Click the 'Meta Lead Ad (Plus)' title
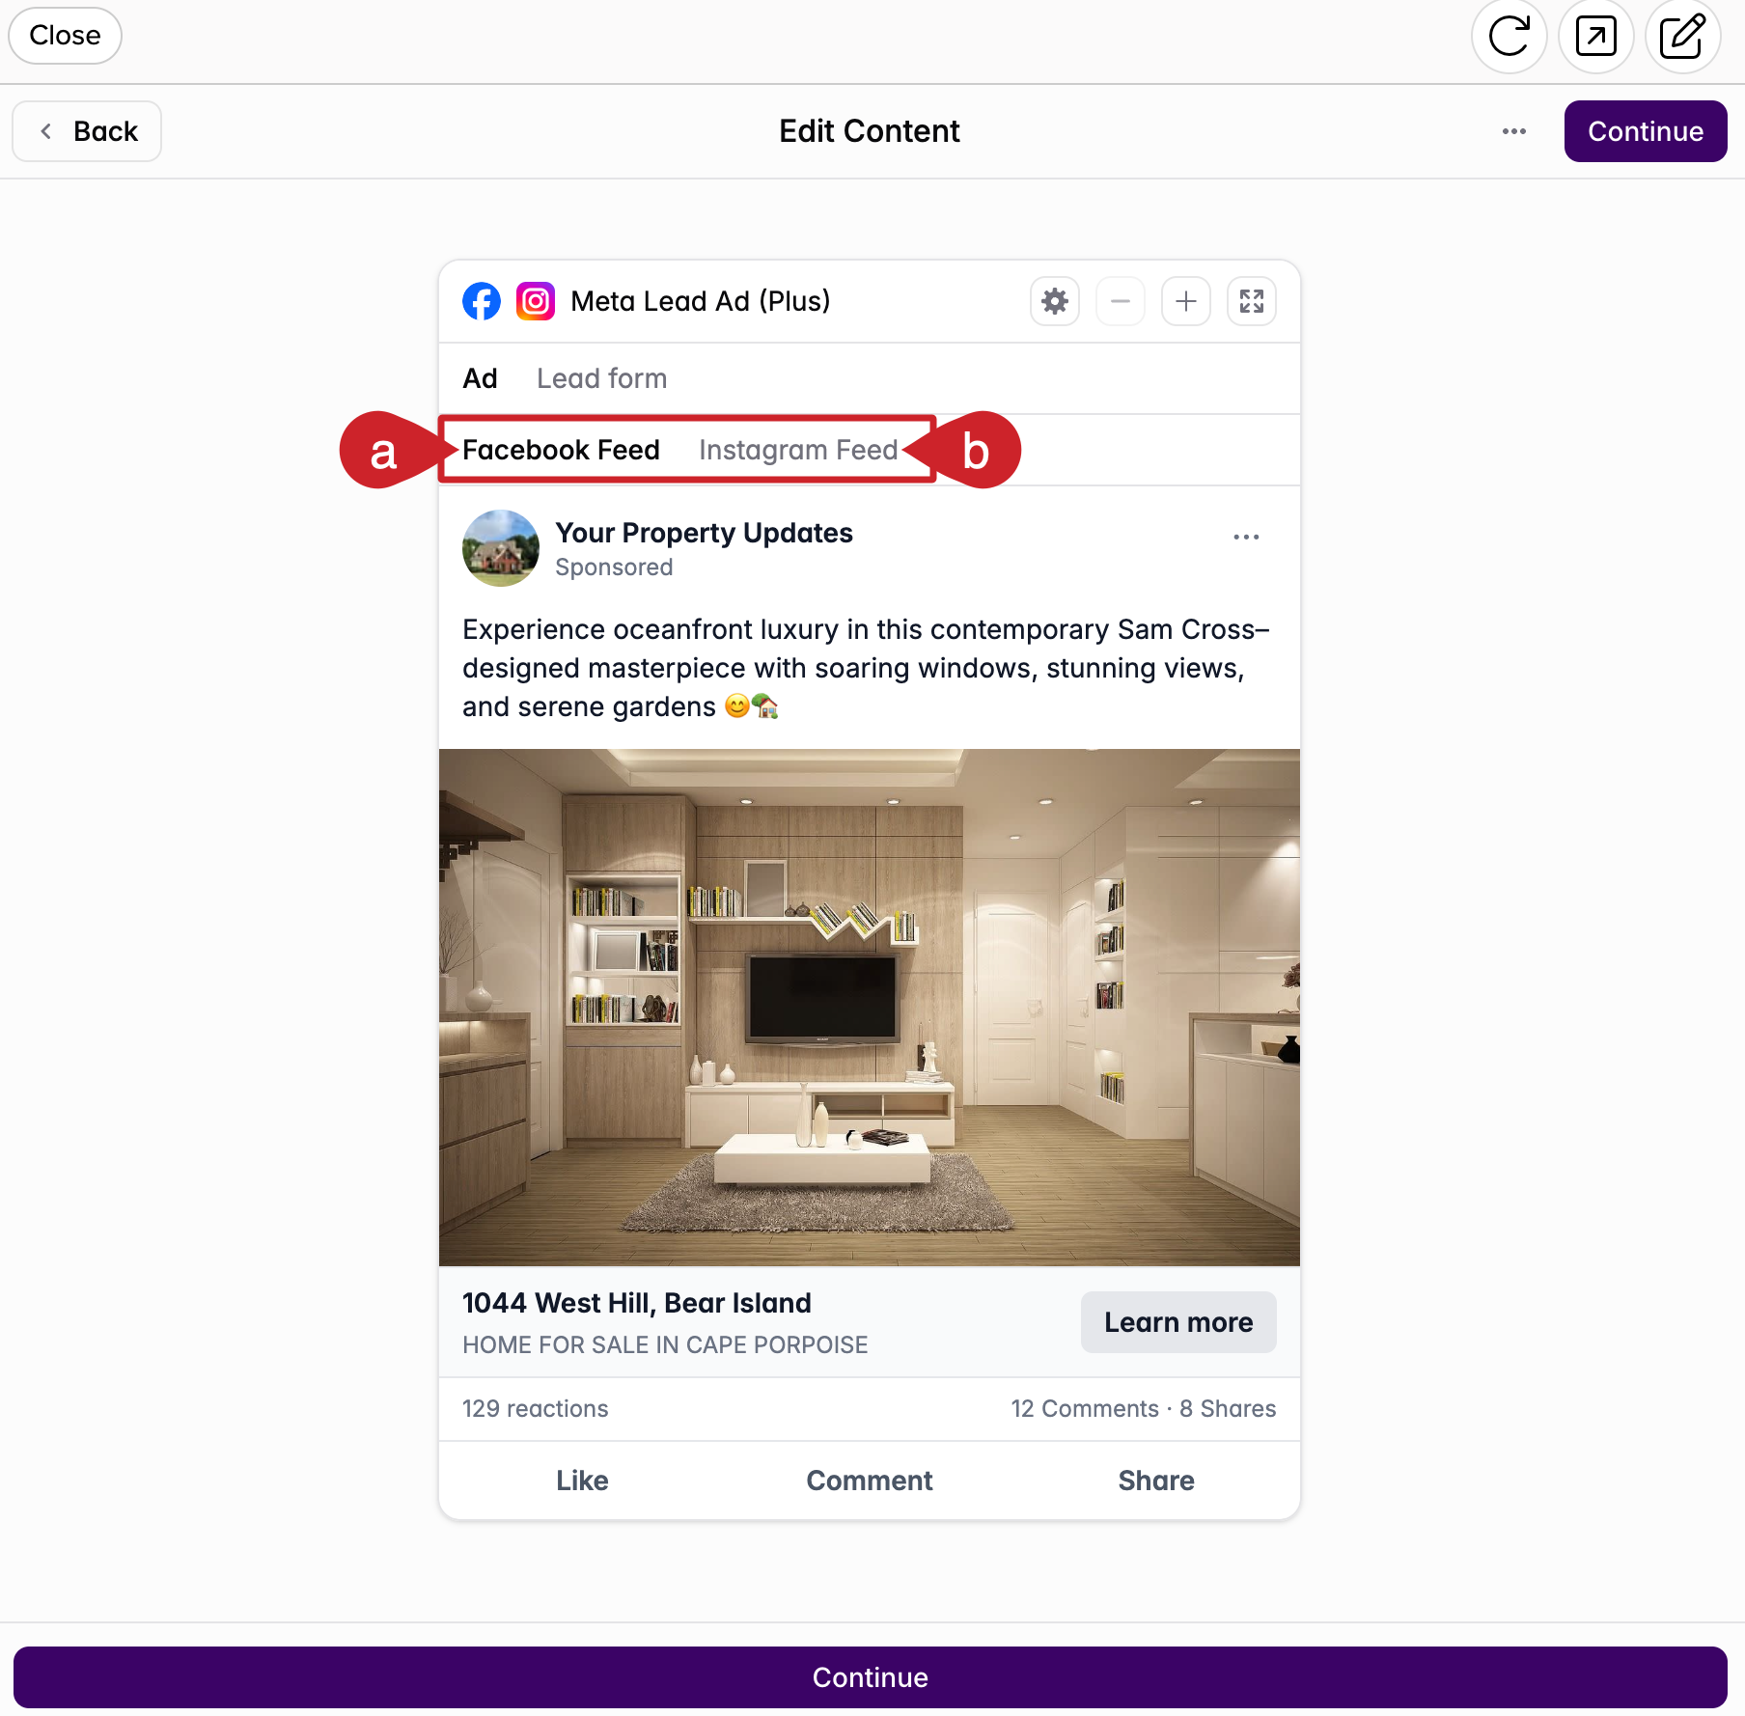 pos(701,301)
